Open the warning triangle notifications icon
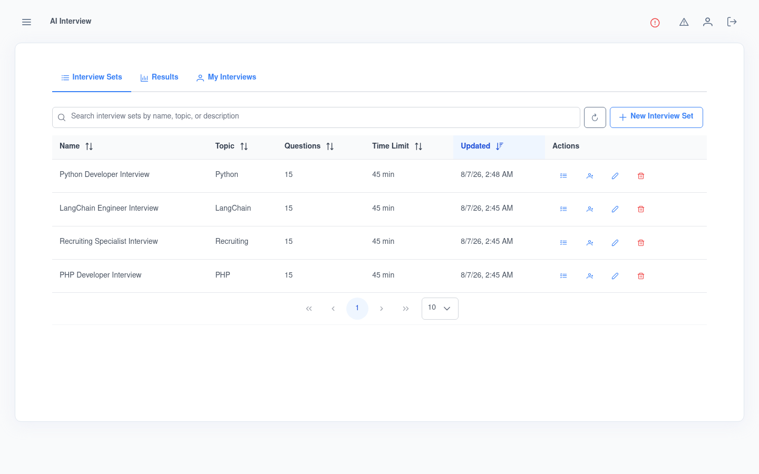This screenshot has width=759, height=474. pyautogui.click(x=684, y=22)
